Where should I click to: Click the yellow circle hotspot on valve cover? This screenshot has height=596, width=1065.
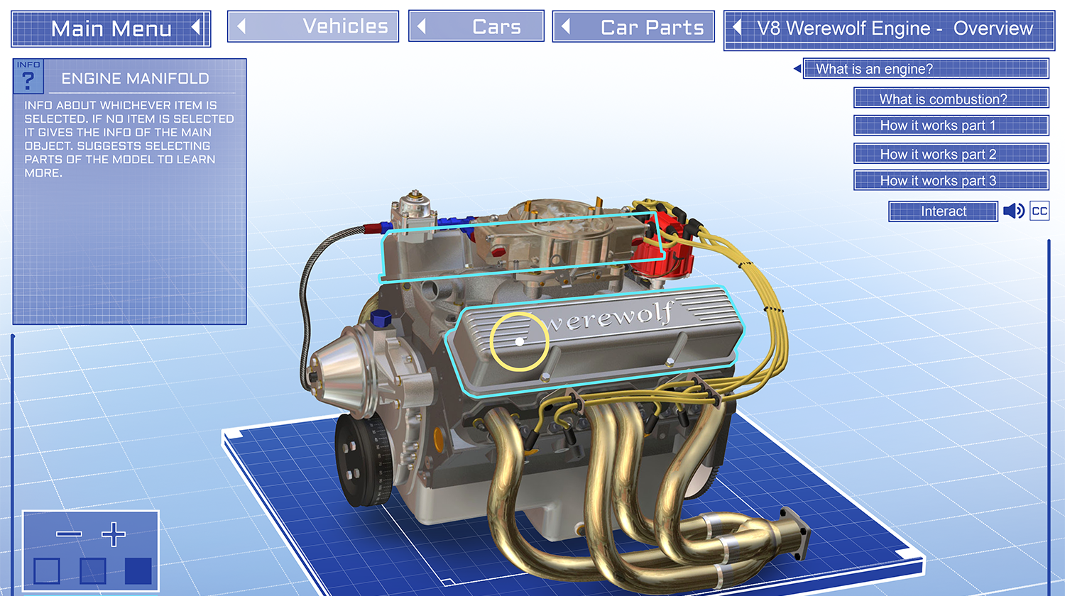pos(519,341)
